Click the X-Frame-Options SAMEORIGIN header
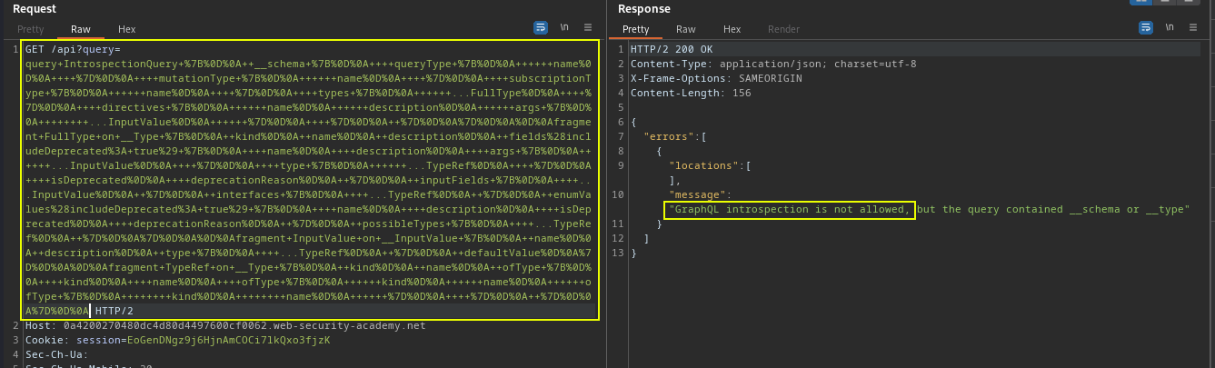The width and height of the screenshot is (1215, 368). (x=717, y=78)
